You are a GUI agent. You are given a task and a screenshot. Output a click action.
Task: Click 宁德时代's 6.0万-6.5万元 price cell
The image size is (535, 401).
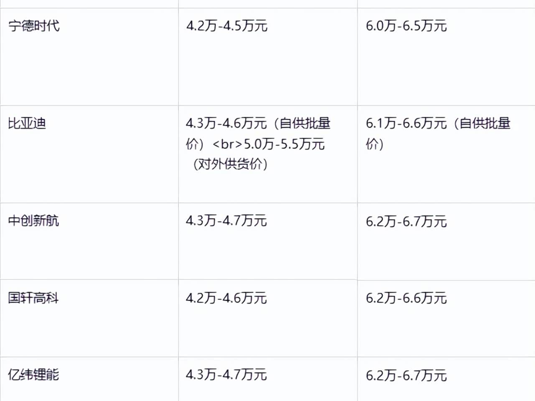pyautogui.click(x=406, y=26)
